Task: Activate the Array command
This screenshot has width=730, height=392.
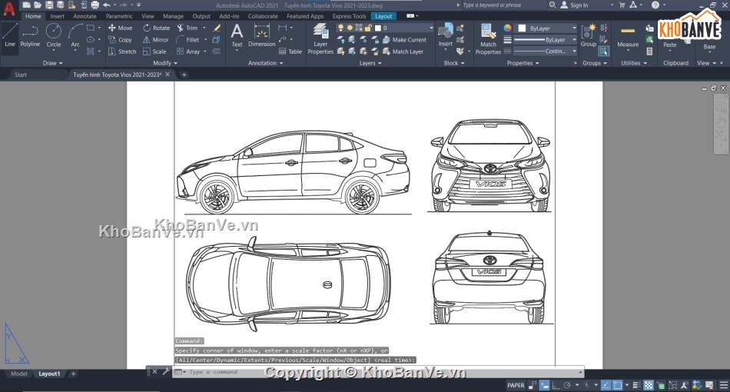Action: (x=188, y=51)
